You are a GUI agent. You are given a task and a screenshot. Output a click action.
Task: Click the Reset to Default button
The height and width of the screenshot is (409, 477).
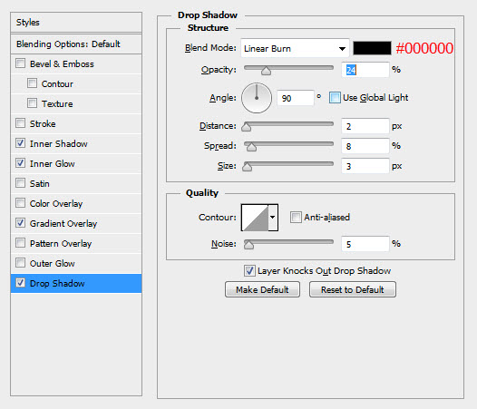(353, 289)
